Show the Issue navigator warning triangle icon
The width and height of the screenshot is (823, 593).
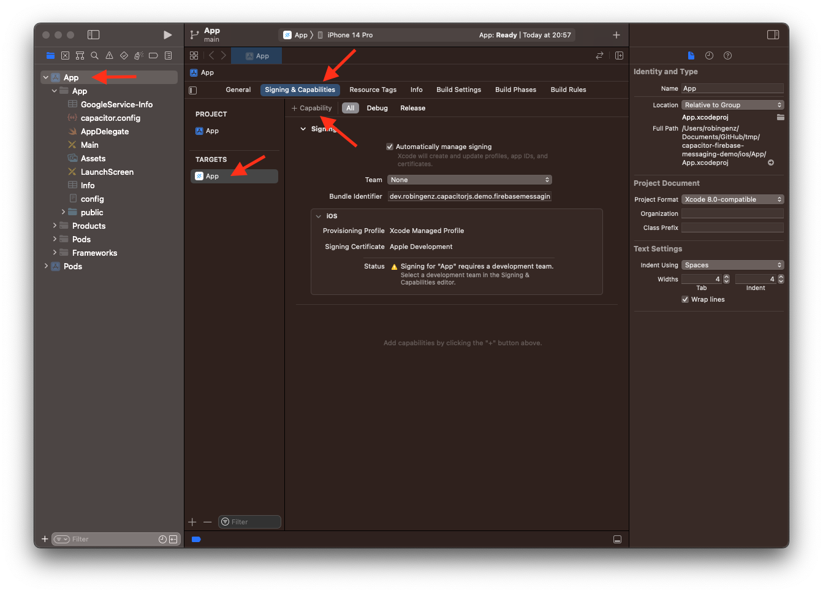point(109,55)
